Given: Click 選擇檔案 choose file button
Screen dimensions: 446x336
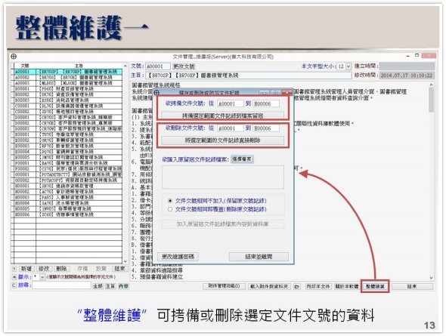Looking at the screenshot, I should 242,159.
